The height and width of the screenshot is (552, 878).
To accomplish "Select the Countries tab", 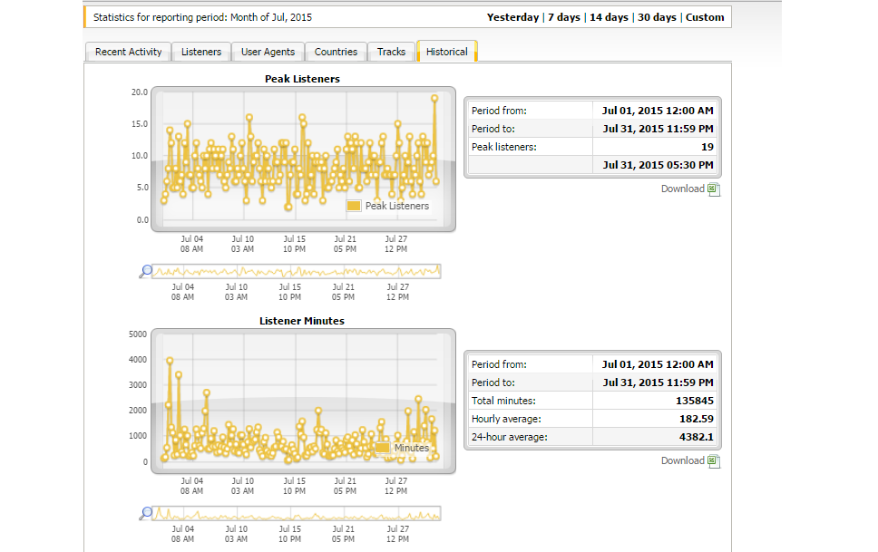I will click(x=336, y=52).
